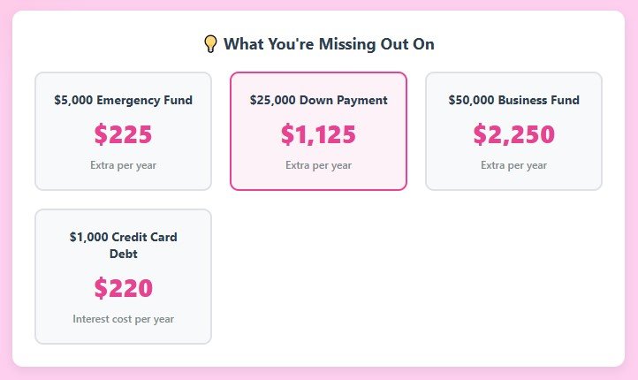Viewport: 638px width, 380px height.
Task: Click '$50,000 Business Fund' title text
Action: (514, 100)
